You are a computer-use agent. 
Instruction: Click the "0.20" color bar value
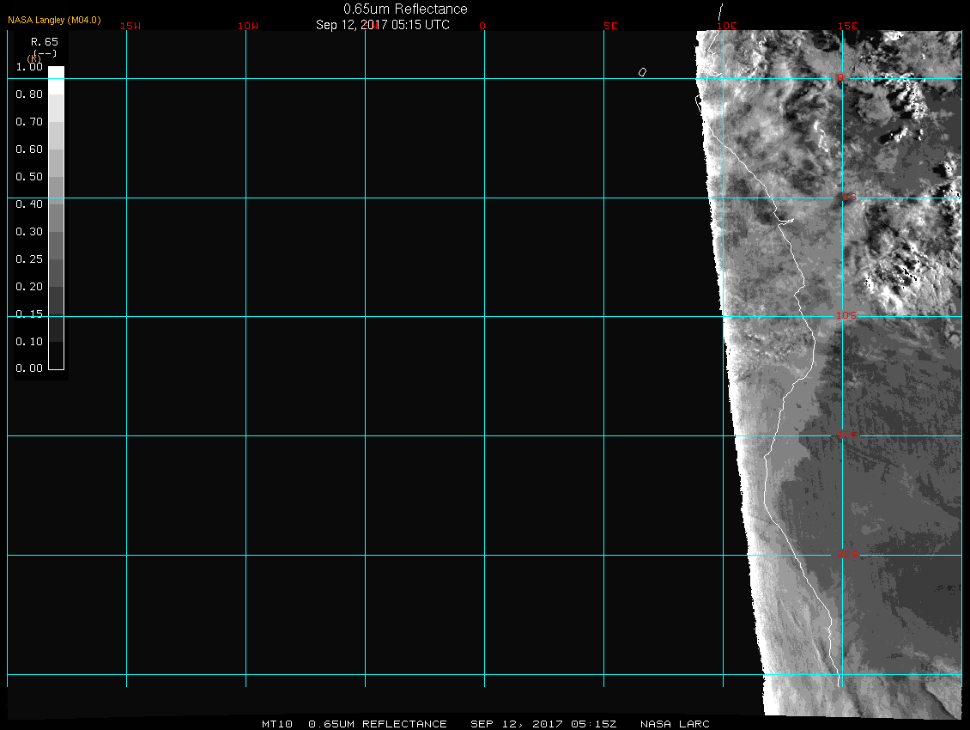tap(29, 287)
